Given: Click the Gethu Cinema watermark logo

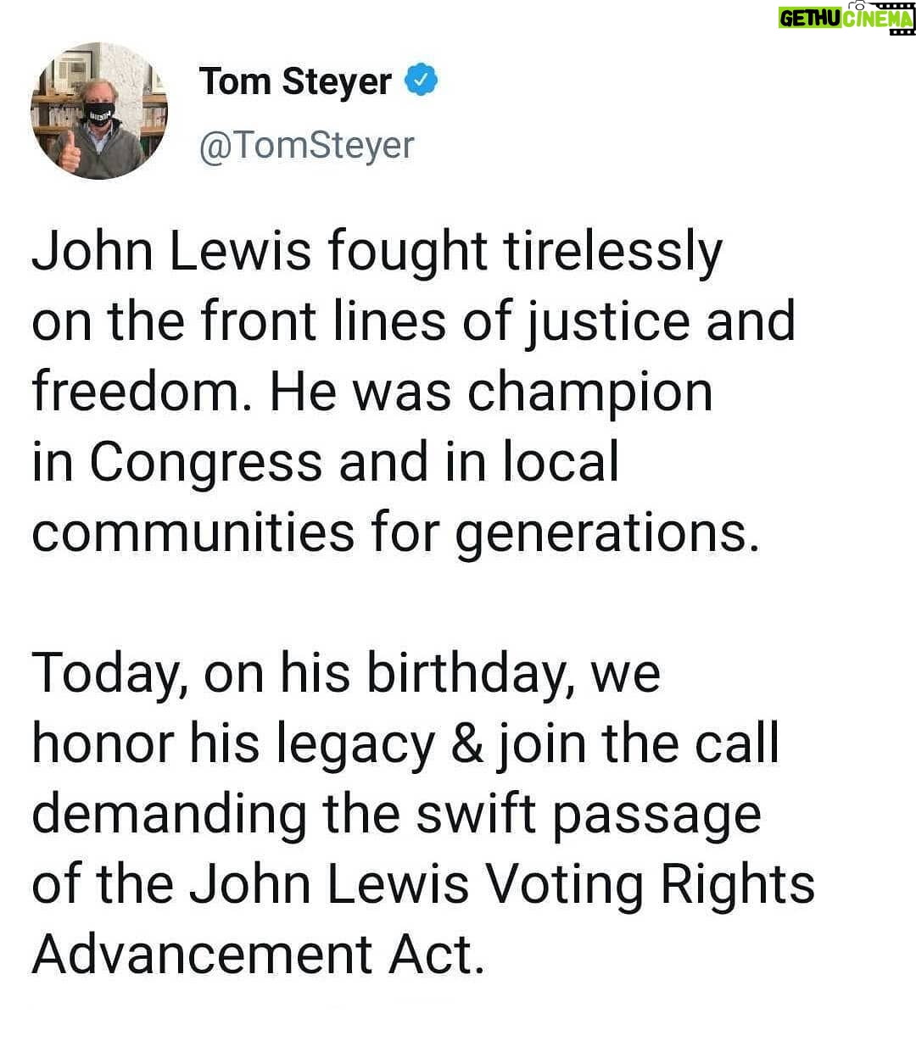Looking at the screenshot, I should [846, 17].
